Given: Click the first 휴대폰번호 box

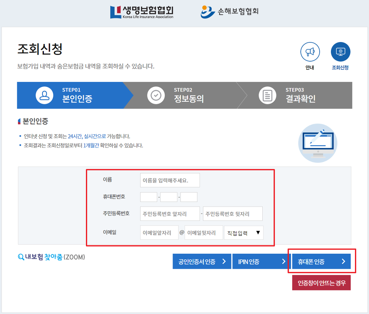Looking at the screenshot, I should (148, 197).
